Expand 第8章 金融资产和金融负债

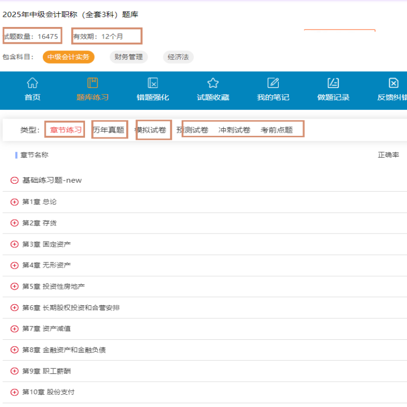tap(15, 350)
